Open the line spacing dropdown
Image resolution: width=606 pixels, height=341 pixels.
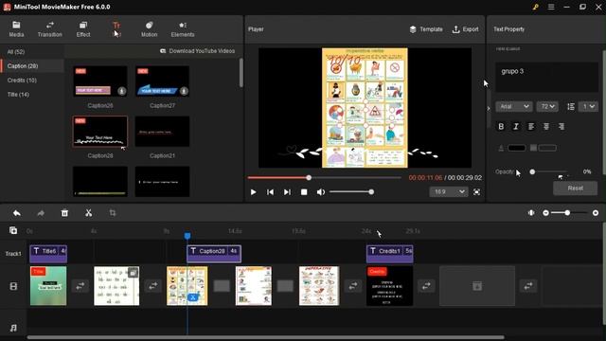coord(588,106)
